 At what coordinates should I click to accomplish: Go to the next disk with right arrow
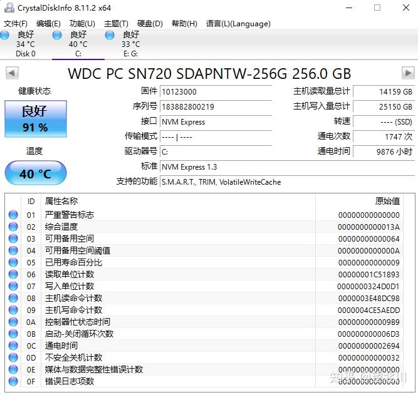pos(408,73)
